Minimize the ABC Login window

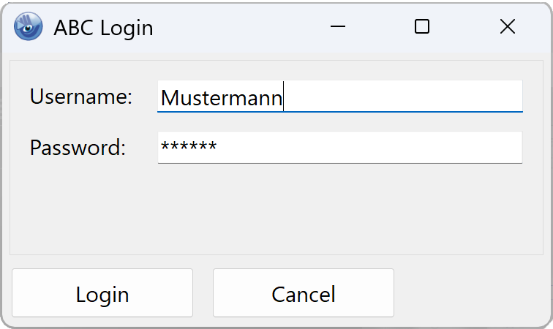click(x=337, y=27)
